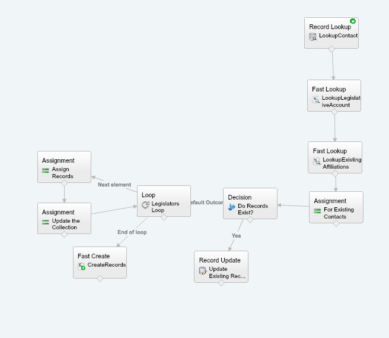The width and height of the screenshot is (389, 338).
Task: Click the green start marker on Record Lookup
Action: (353, 21)
